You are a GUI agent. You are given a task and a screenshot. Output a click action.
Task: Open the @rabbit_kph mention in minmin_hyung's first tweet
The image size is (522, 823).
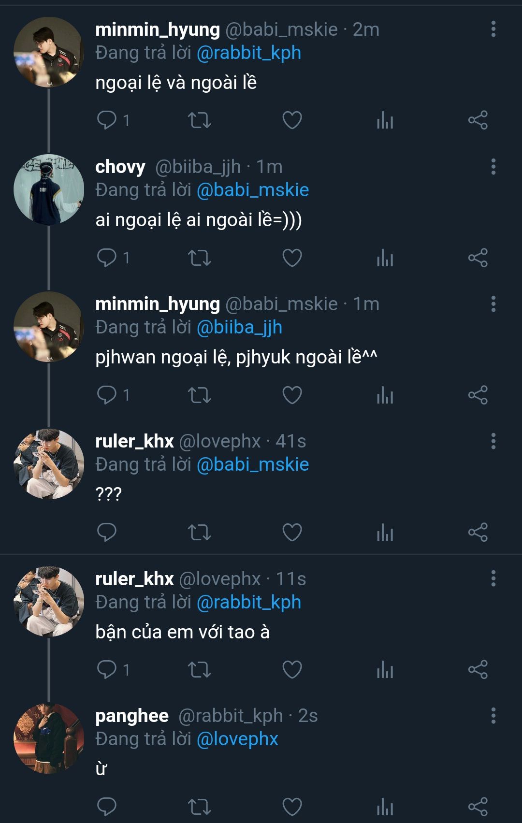tap(248, 53)
